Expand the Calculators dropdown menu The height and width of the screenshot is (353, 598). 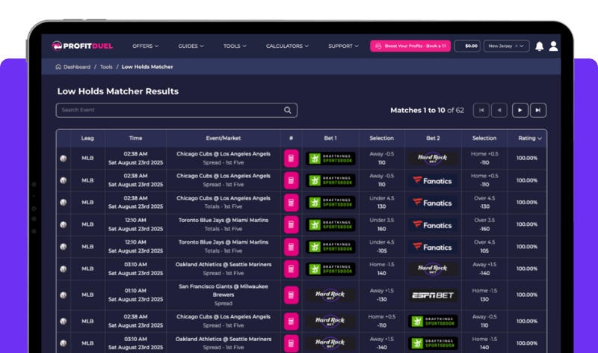(x=287, y=46)
